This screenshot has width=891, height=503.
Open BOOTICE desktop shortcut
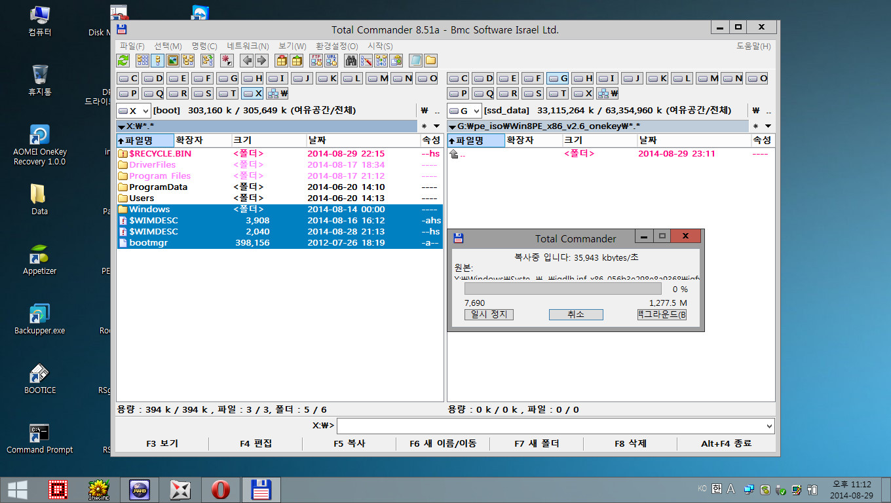(x=39, y=379)
